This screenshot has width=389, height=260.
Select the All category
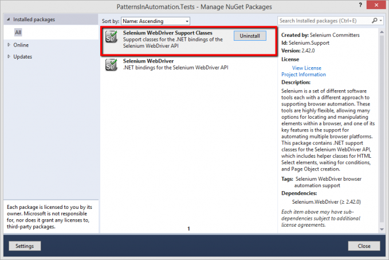pyautogui.click(x=18, y=32)
